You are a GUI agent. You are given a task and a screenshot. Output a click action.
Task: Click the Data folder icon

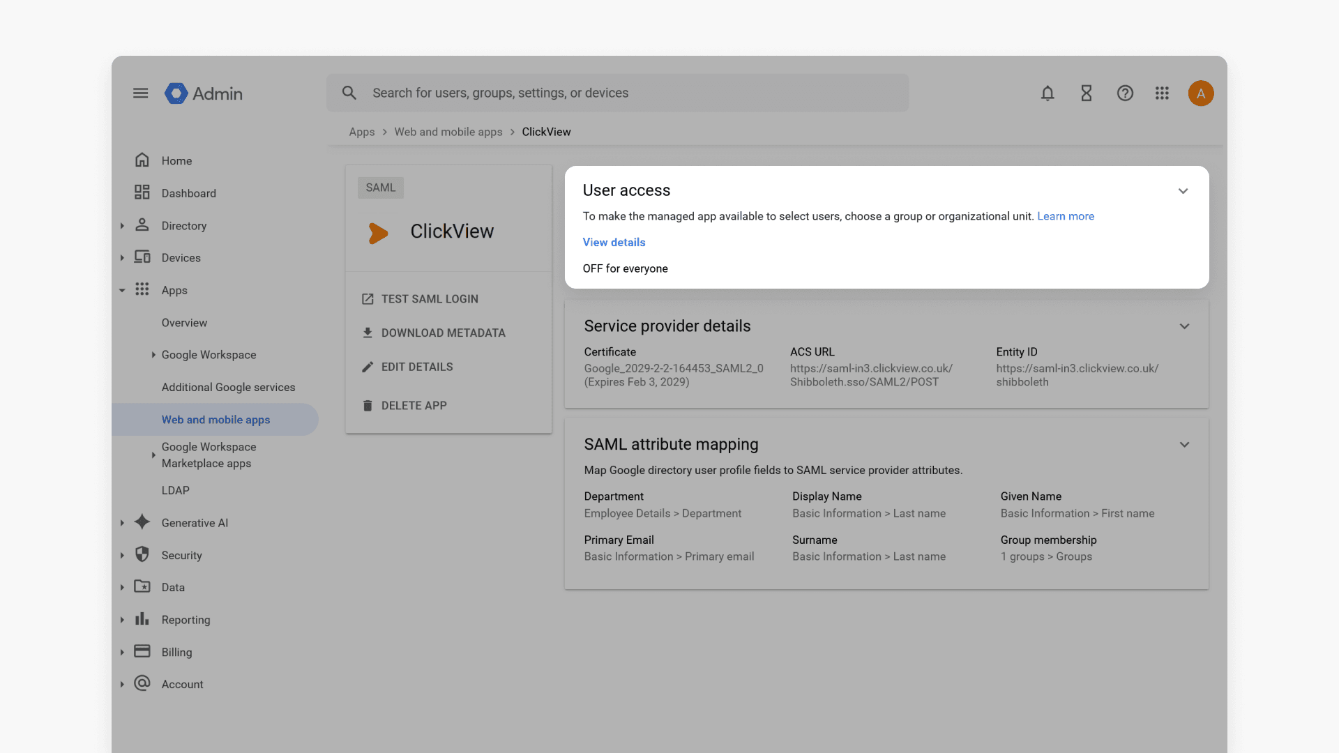142,586
